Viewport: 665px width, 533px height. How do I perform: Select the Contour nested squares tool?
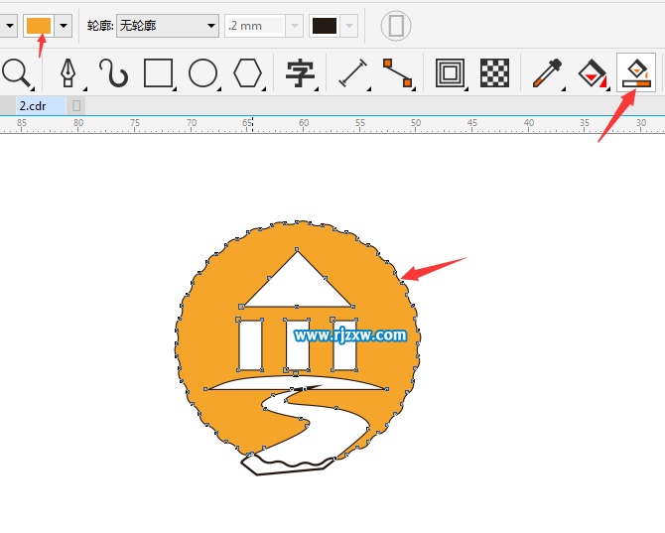coord(450,72)
